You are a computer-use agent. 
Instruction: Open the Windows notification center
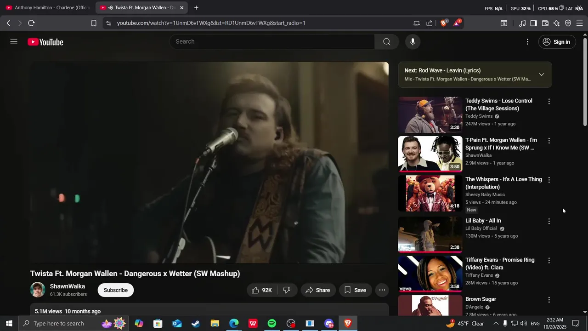point(576,324)
